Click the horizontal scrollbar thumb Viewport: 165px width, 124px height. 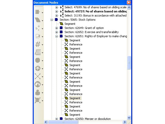click(63, 122)
